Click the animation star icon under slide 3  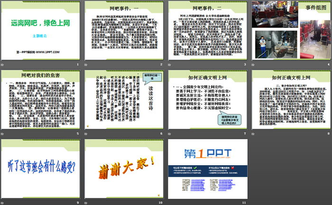pyautogui.click(x=169, y=65)
